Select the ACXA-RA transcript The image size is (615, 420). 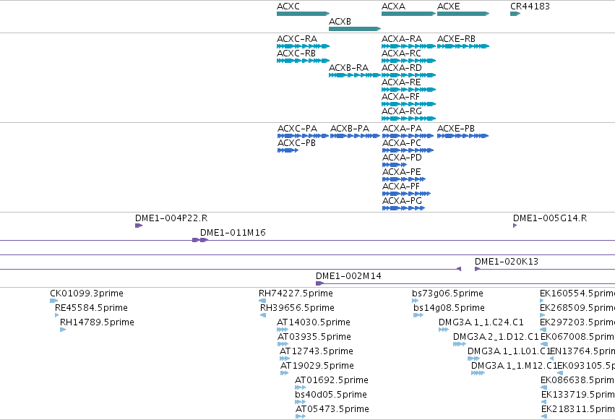409,46
